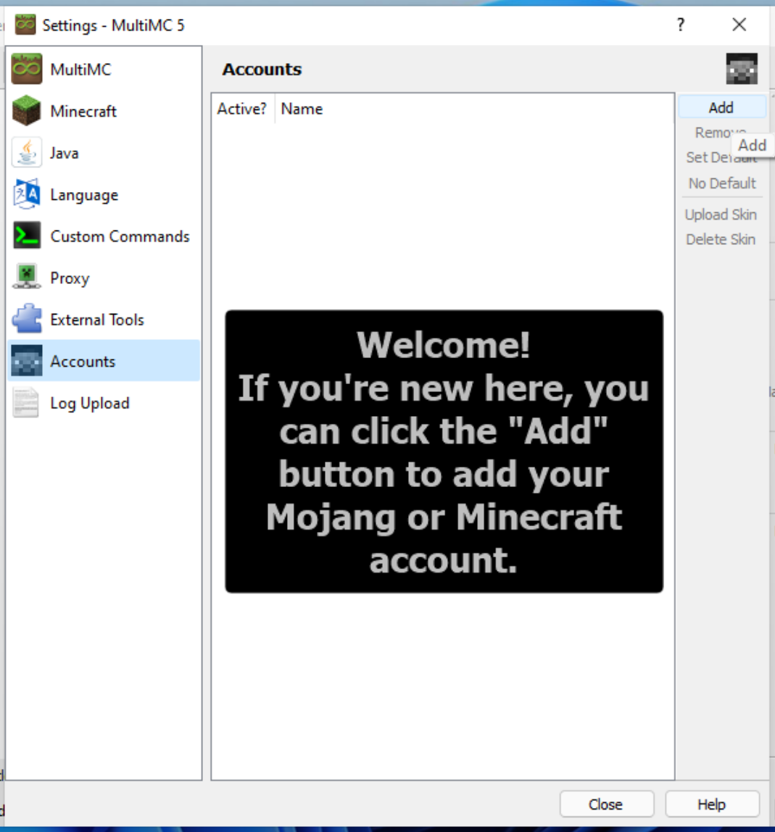Click the Close button
This screenshot has height=832, width=775.
(x=606, y=804)
